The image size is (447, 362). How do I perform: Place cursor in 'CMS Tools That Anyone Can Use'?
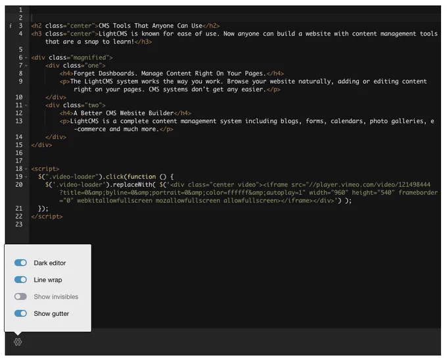(151, 26)
